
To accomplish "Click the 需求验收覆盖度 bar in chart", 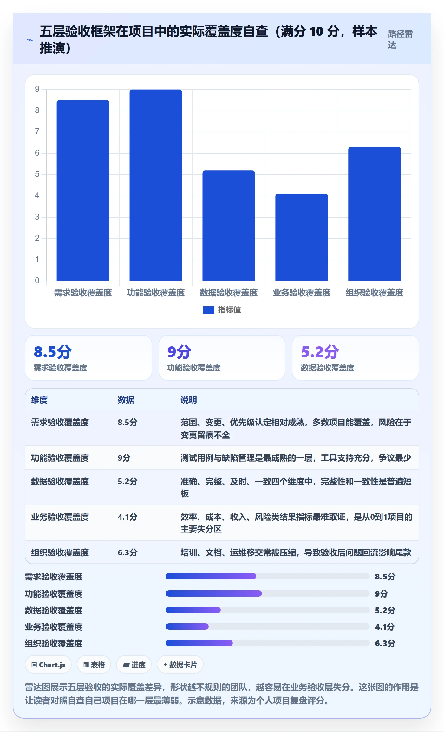I will tap(83, 190).
